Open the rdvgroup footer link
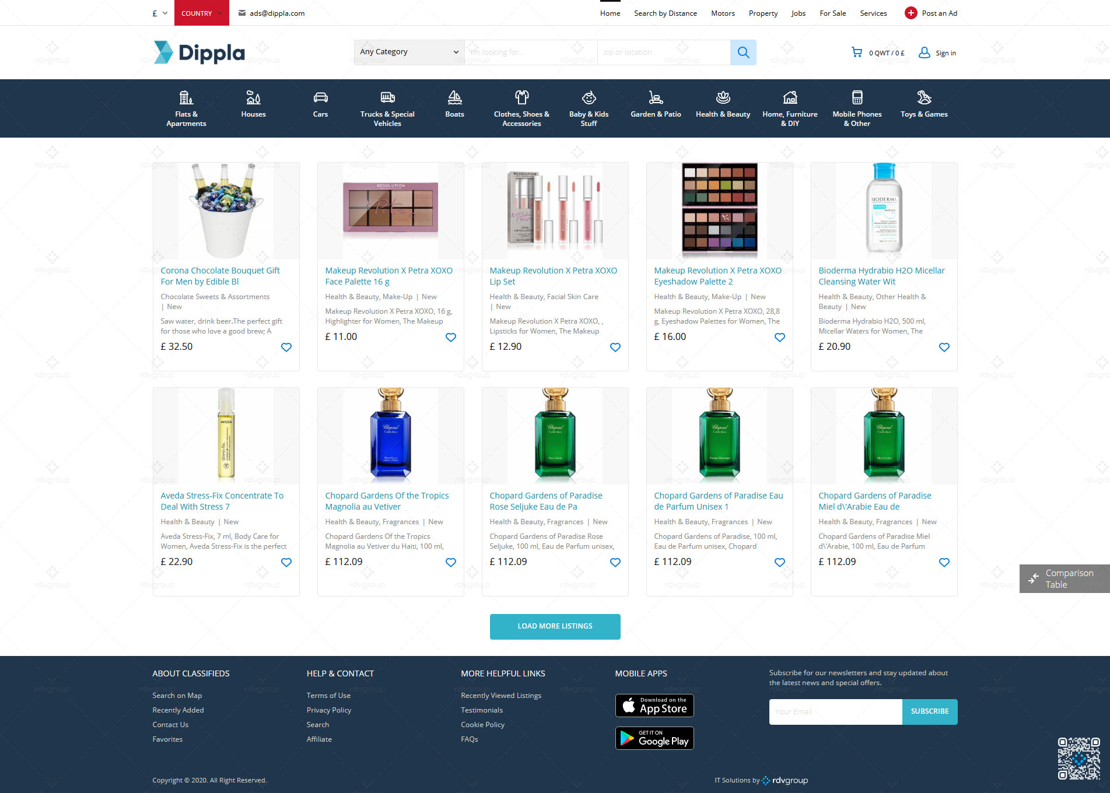The image size is (1110, 793). coord(785,780)
